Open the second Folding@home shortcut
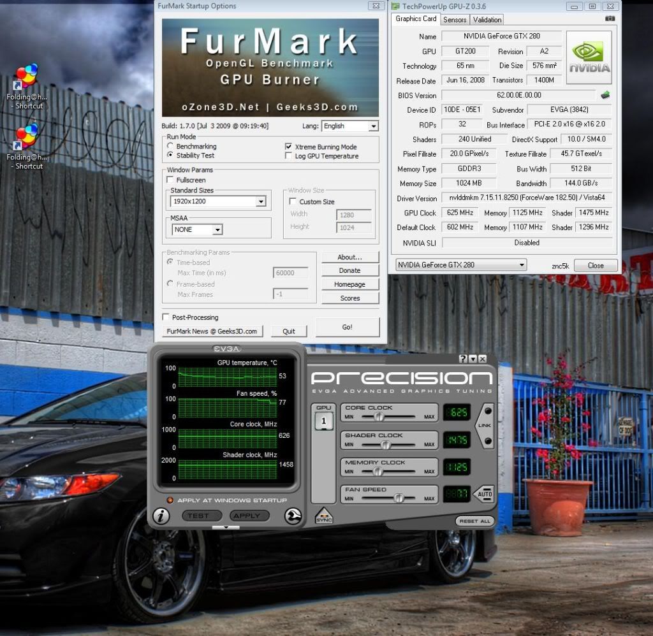 26,147
